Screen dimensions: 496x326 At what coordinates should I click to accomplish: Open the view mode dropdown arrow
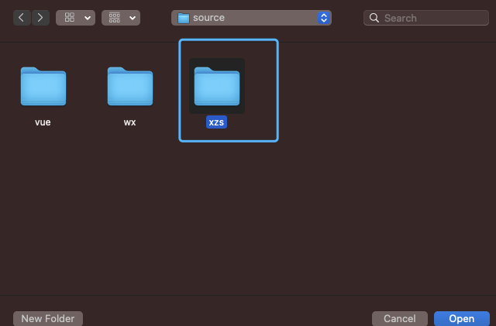click(x=88, y=18)
